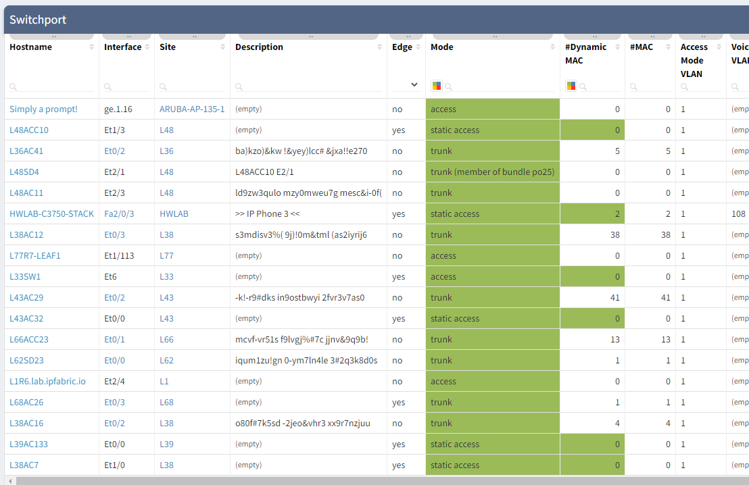
Task: Click the Mode column search field
Action: [502, 86]
